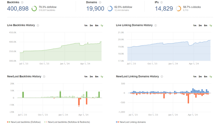
Task: Set New/Lost Linking Domains History to 1m
Action: (195, 76)
